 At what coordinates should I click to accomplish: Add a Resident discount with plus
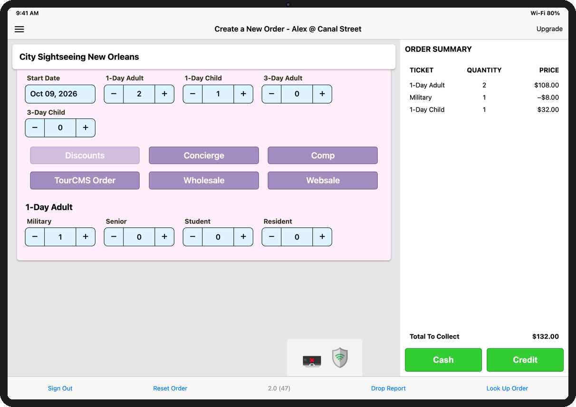pyautogui.click(x=322, y=237)
